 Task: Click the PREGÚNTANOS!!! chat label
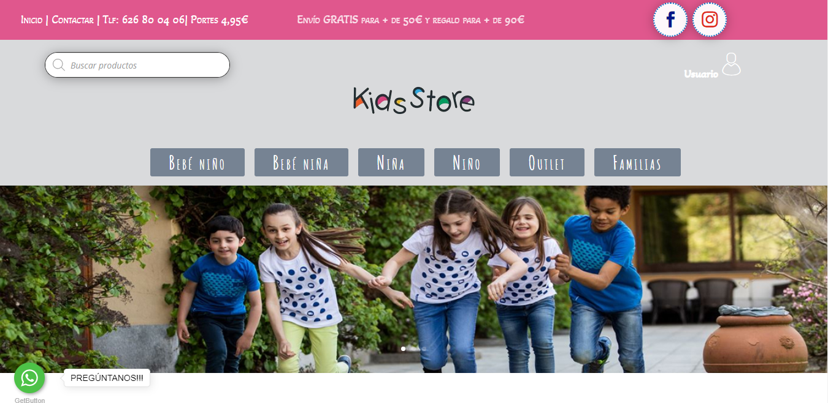tap(107, 378)
